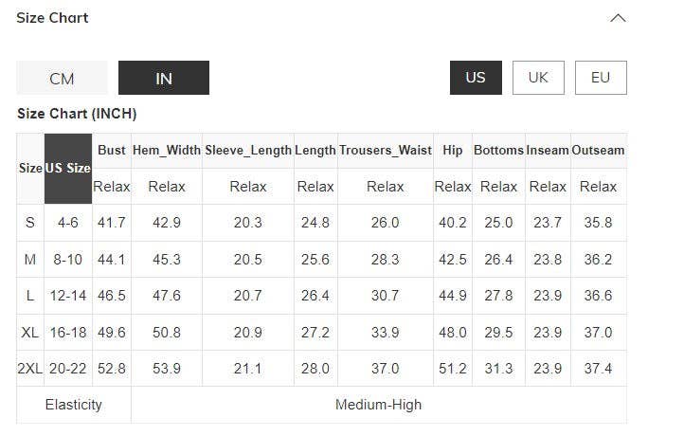Choose US sizing standard
Screen dimensions: 684x436
[476, 78]
